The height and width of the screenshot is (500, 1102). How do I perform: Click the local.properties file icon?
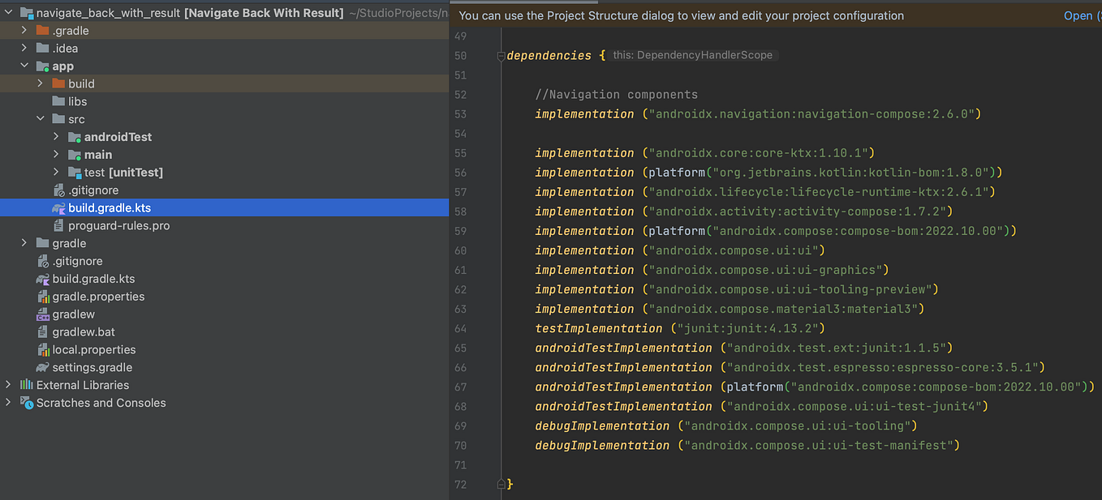(x=43, y=350)
